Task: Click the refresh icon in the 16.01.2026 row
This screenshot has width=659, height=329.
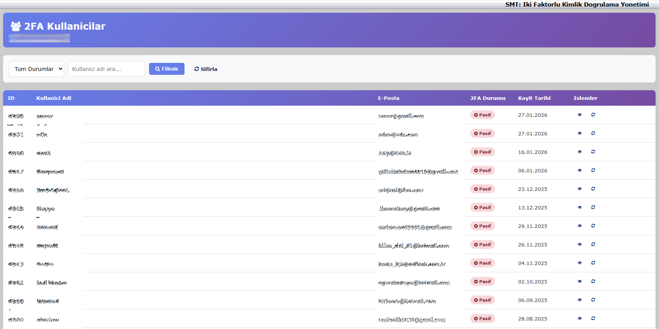Action: tap(593, 152)
